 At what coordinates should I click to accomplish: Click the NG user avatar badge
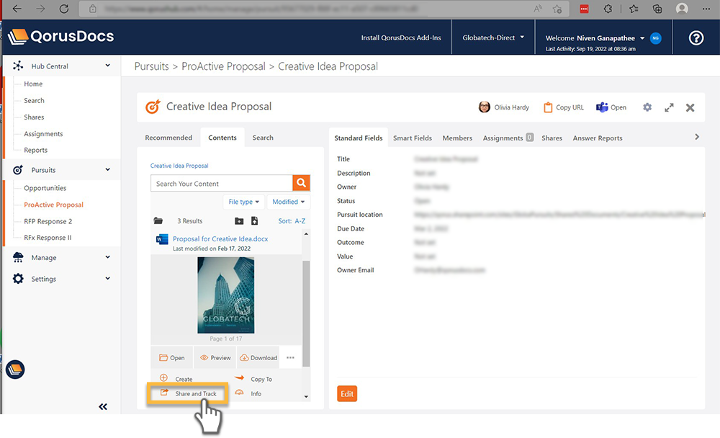[x=656, y=38]
